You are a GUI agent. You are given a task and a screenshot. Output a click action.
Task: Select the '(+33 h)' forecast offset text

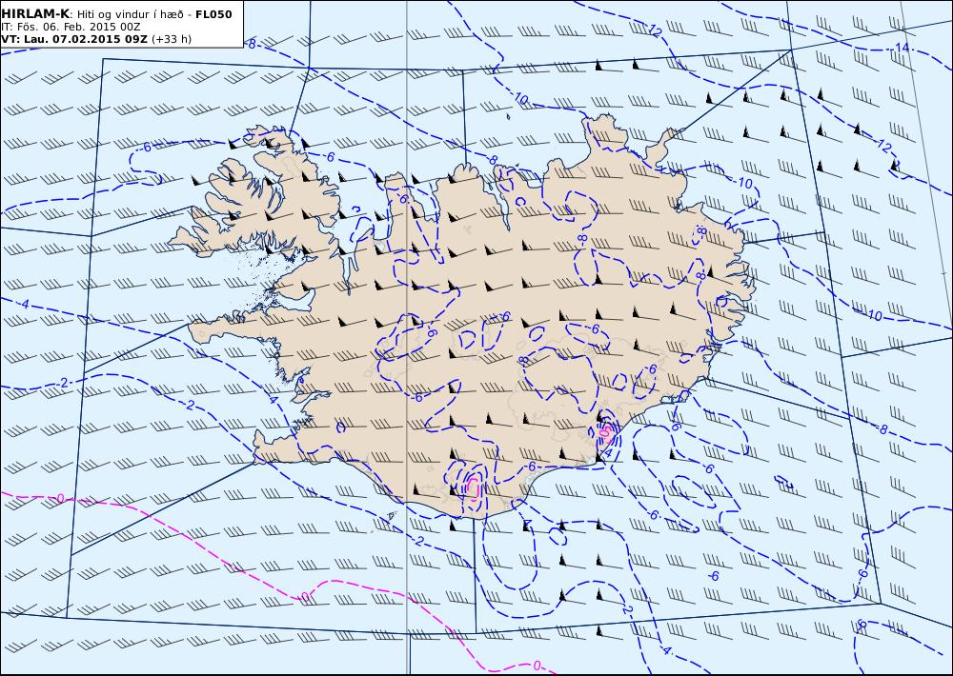point(172,39)
